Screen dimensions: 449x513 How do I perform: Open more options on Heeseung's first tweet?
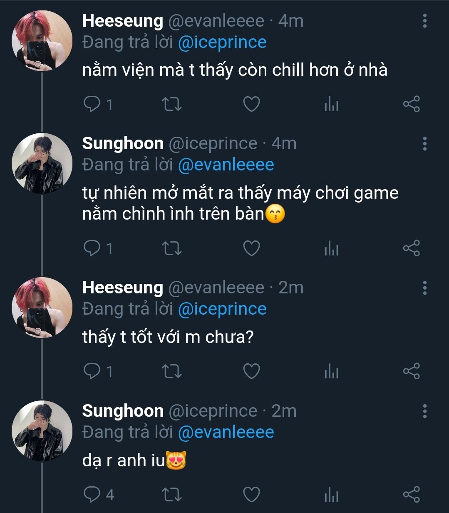(424, 20)
